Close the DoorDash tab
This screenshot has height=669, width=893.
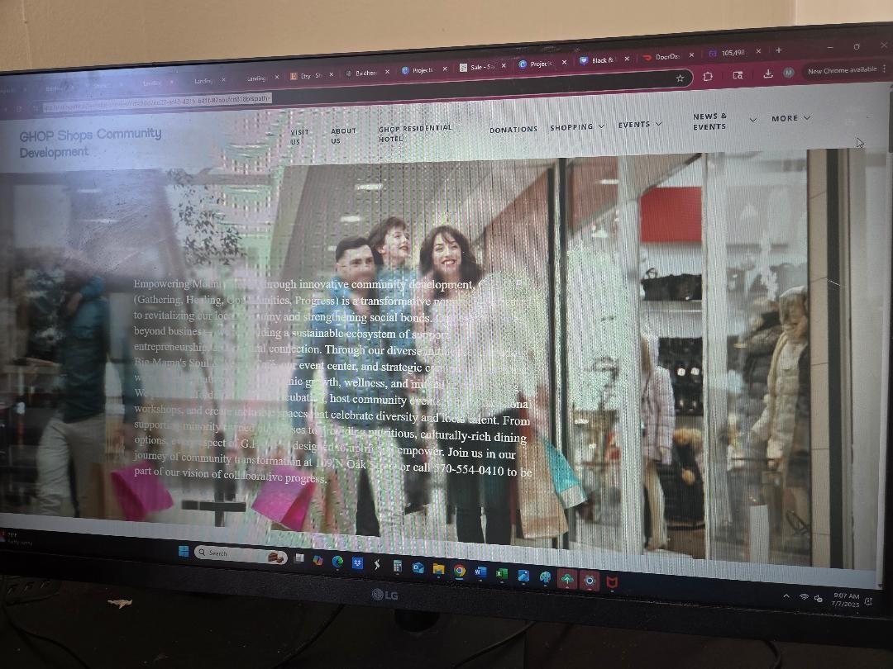point(691,55)
